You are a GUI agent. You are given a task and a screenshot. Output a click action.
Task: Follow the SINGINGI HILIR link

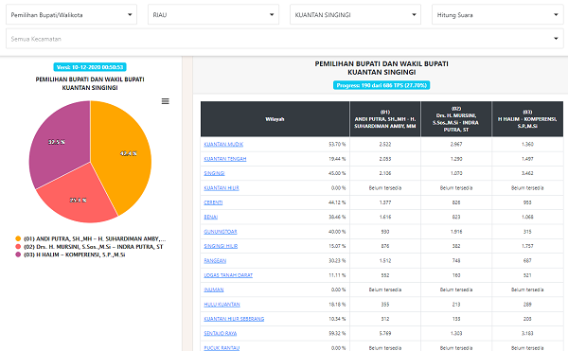221,246
